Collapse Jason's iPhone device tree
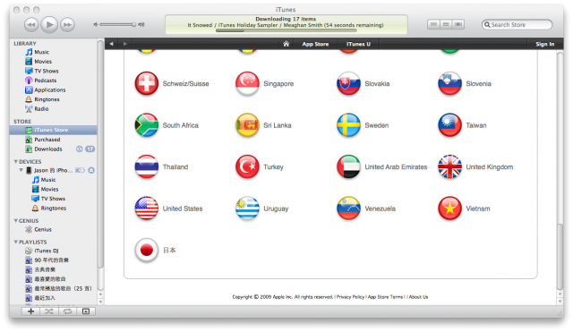Screen dimensions: 573x332 pyautogui.click(x=21, y=170)
